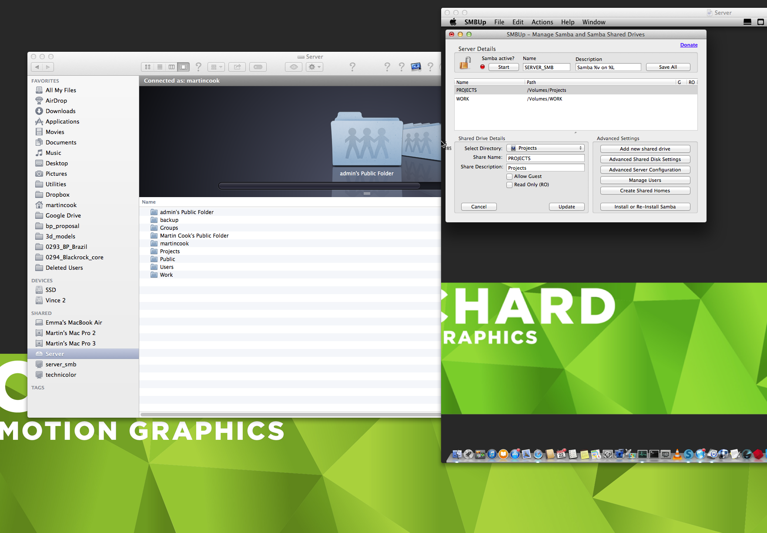
Task: Open the Finder arrange-by dropdown
Action: tap(216, 67)
